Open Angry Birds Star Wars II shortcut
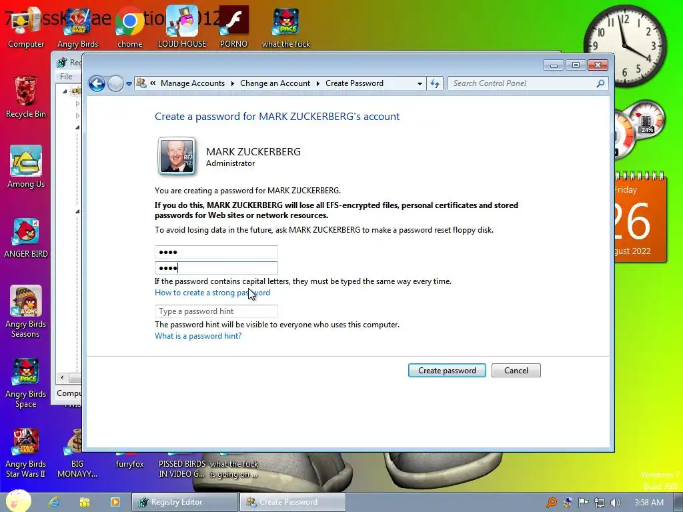Viewport: 683px width, 512px height. coord(26,453)
